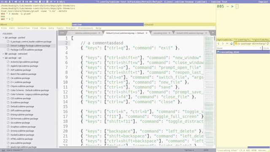
Task: Close the cascading.html editor tab
Action: coord(170,33)
